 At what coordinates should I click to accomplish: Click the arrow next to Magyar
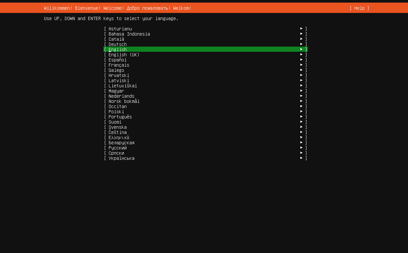301,91
